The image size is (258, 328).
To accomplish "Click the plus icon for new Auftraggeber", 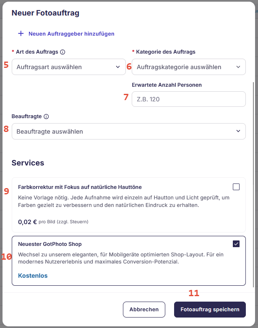I will (21, 34).
